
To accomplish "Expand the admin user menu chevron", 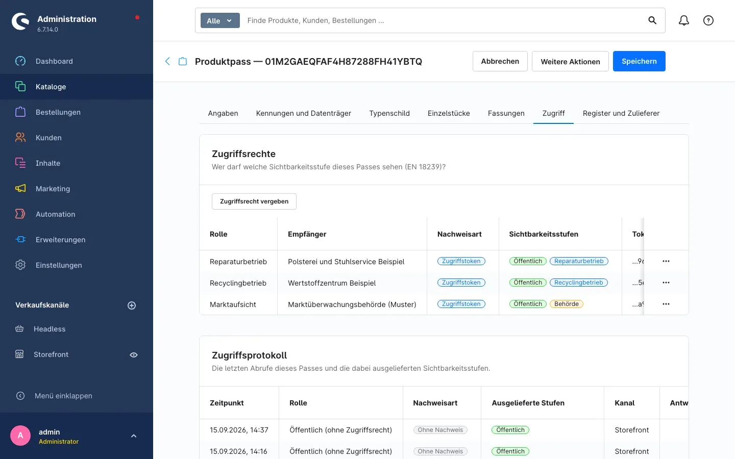I will (134, 436).
